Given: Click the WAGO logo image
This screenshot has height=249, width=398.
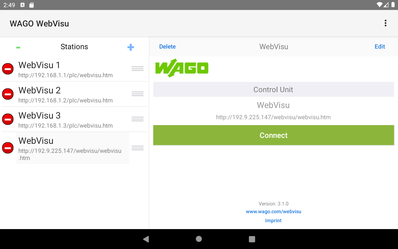Looking at the screenshot, I should pos(182,68).
